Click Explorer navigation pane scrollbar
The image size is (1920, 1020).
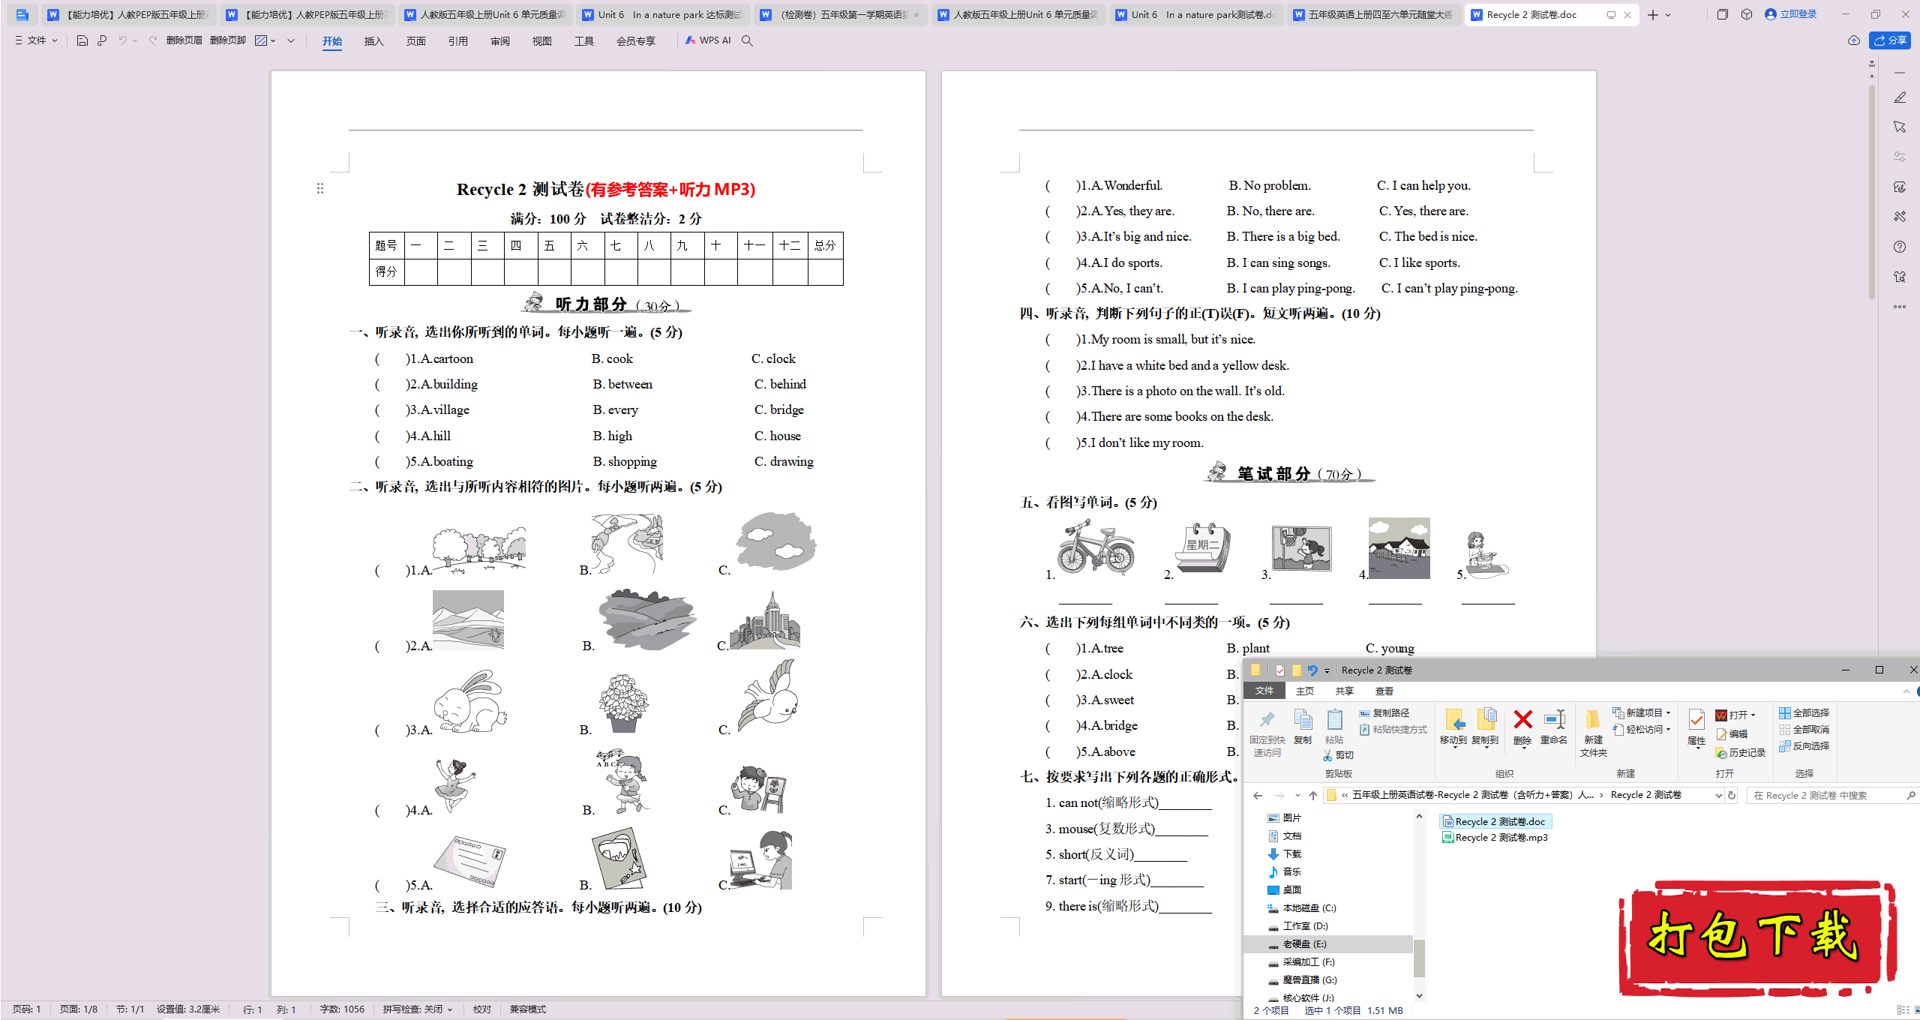coord(1418,958)
